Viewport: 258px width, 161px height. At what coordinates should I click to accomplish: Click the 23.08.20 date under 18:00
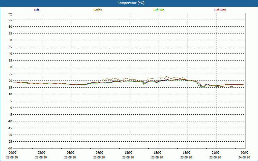click(x=186, y=157)
